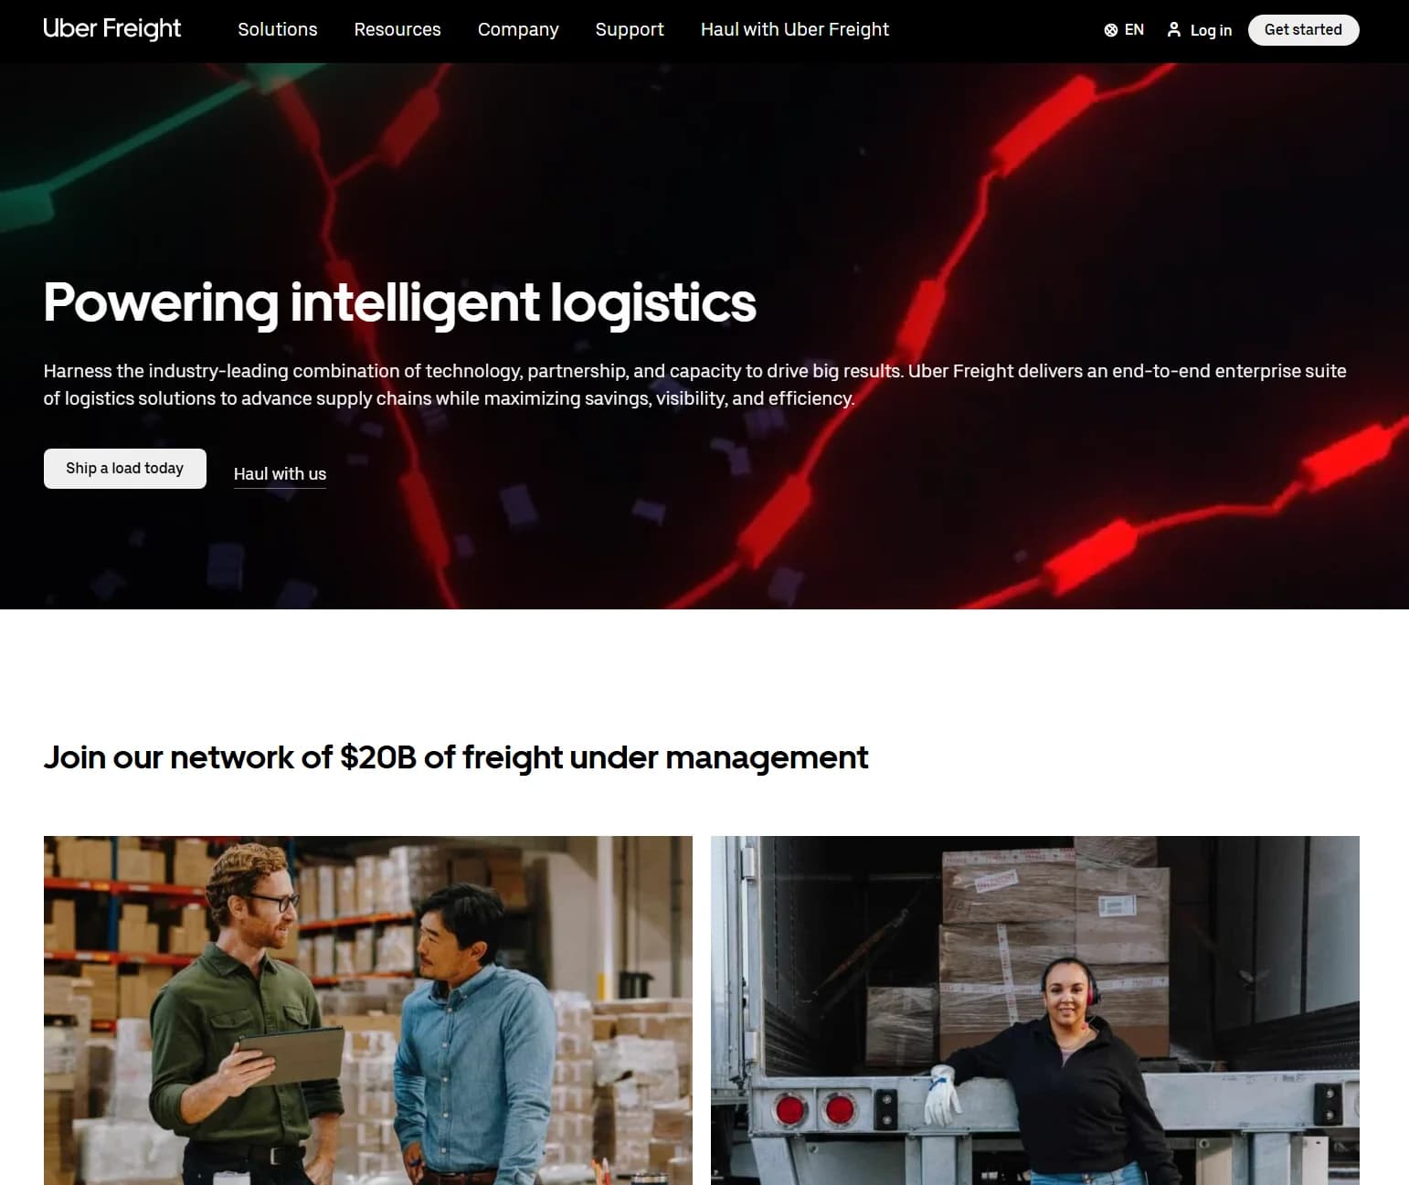Open the warehouse workers photo card
Viewport: 1409px width, 1185px height.
(x=368, y=1010)
